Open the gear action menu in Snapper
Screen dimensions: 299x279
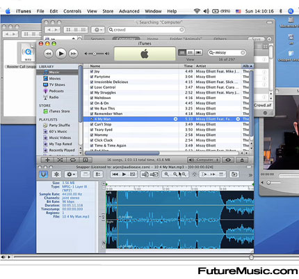(x=71, y=174)
